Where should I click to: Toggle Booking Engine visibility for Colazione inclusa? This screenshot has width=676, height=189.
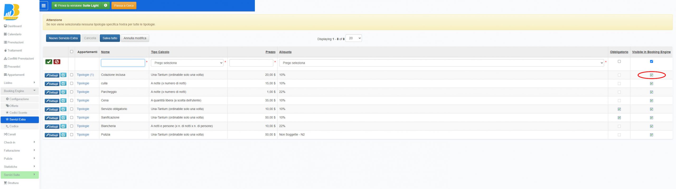coord(651,75)
